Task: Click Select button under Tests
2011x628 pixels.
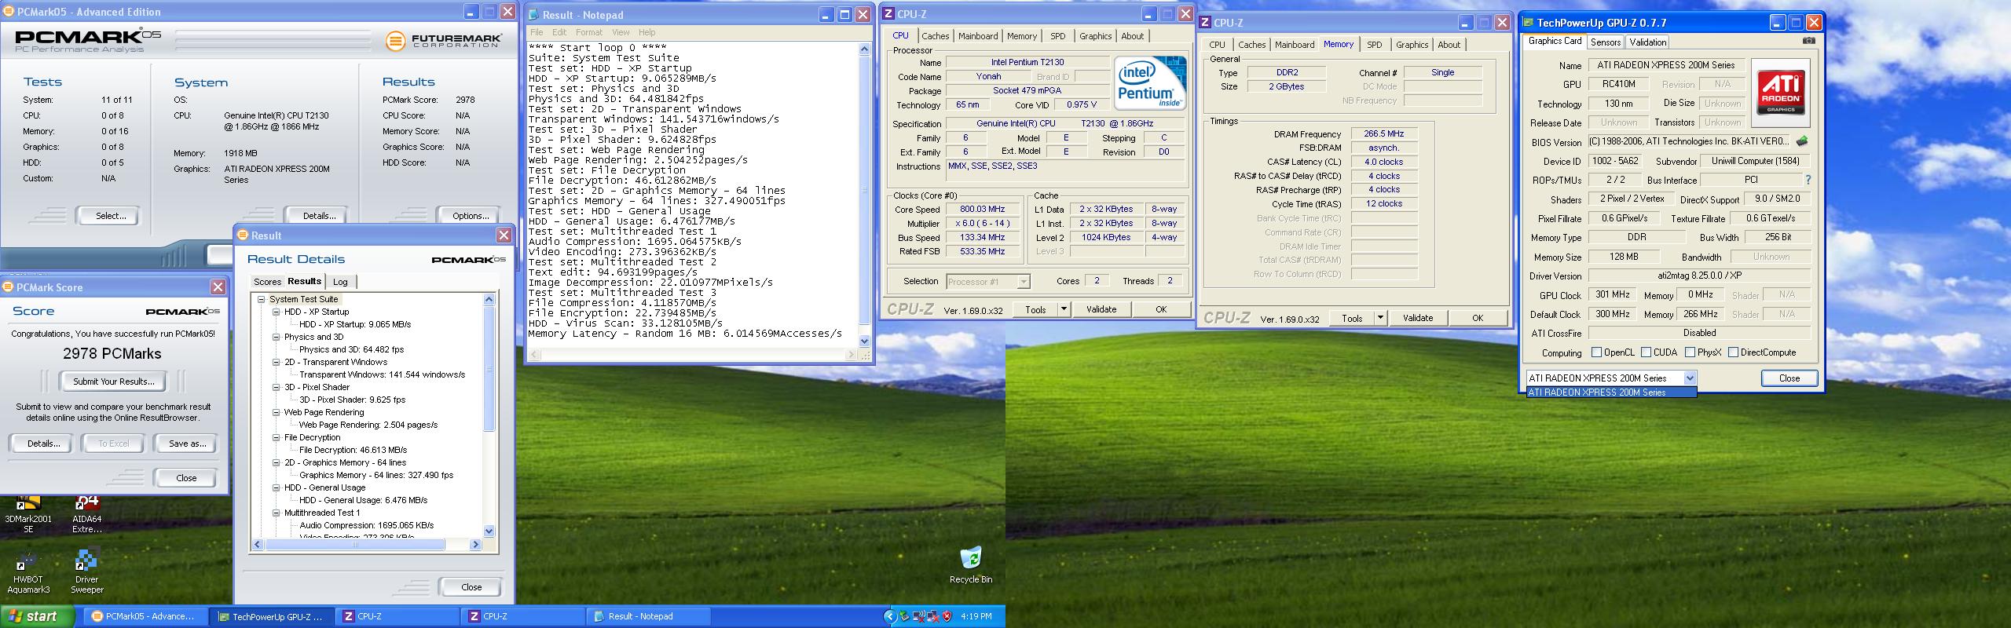Action: (x=109, y=216)
